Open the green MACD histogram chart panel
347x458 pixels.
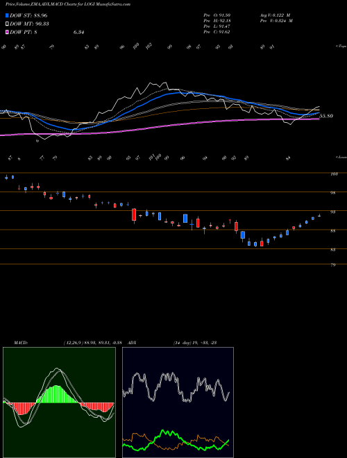[59, 402]
